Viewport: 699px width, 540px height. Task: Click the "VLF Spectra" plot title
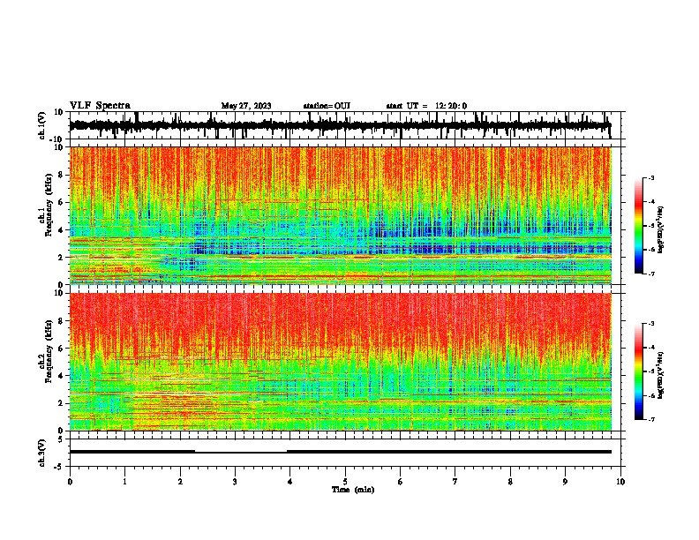coord(100,106)
